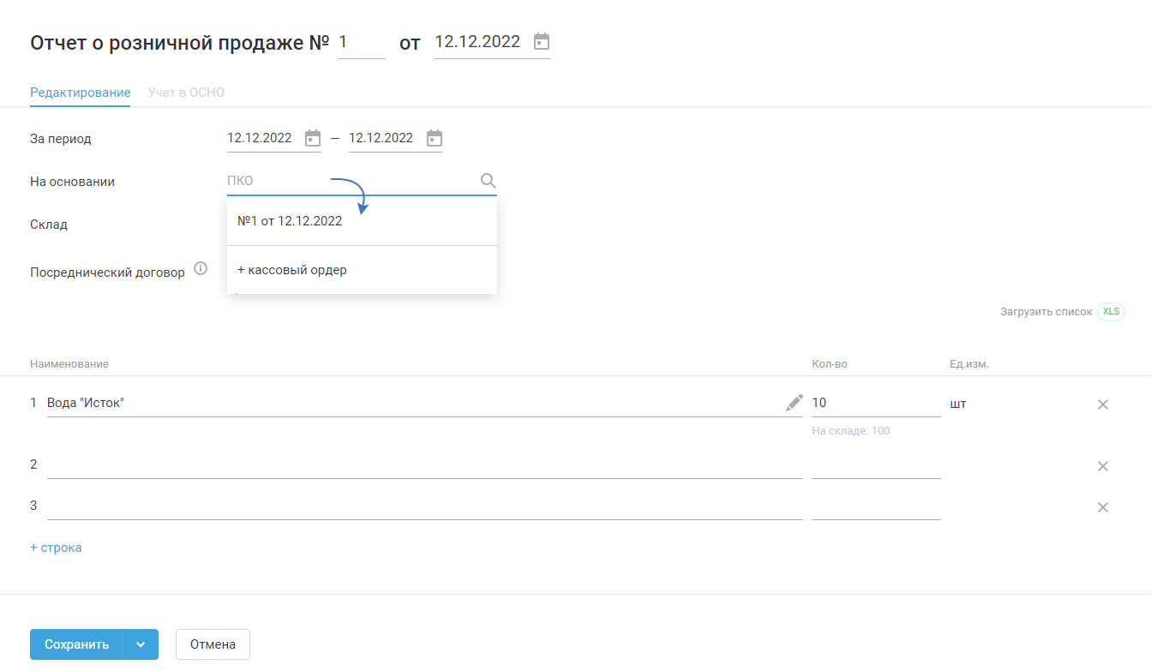Screen dimensions: 1151x671
Task: Focus row 2 name field
Action: [425, 465]
